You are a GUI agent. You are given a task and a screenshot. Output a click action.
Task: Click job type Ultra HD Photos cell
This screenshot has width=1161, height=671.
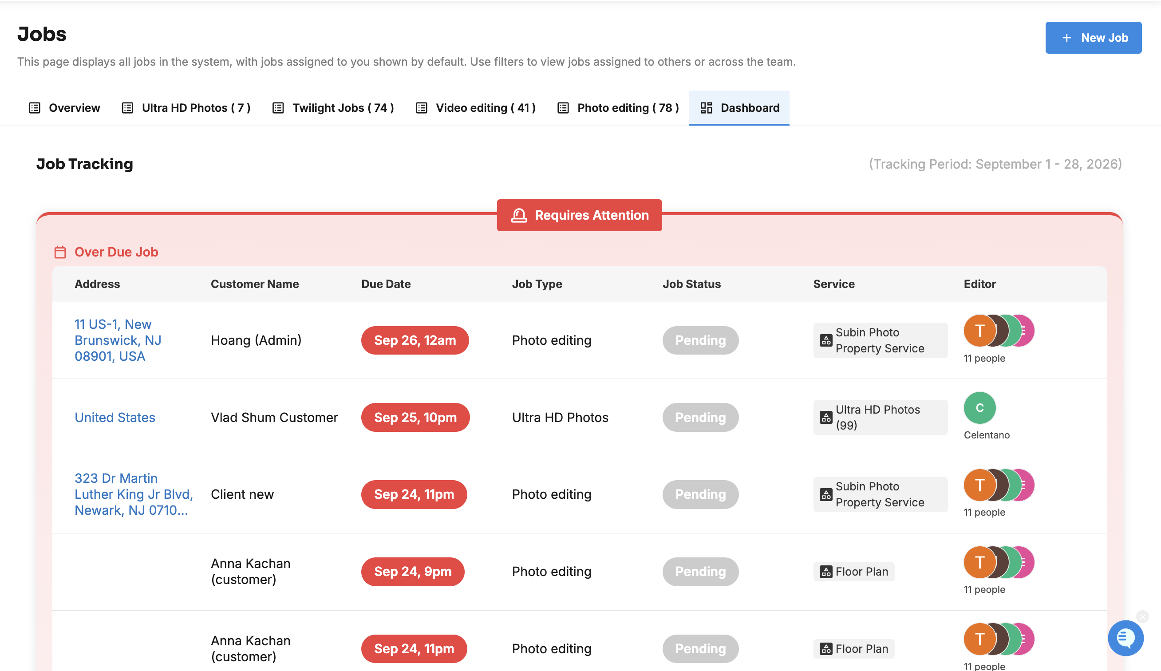tap(560, 417)
